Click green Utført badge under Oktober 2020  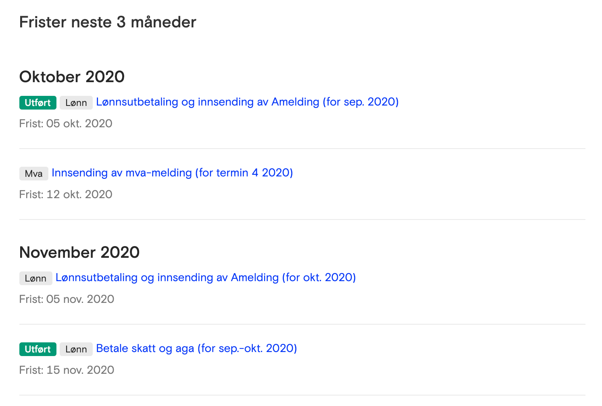coord(38,103)
